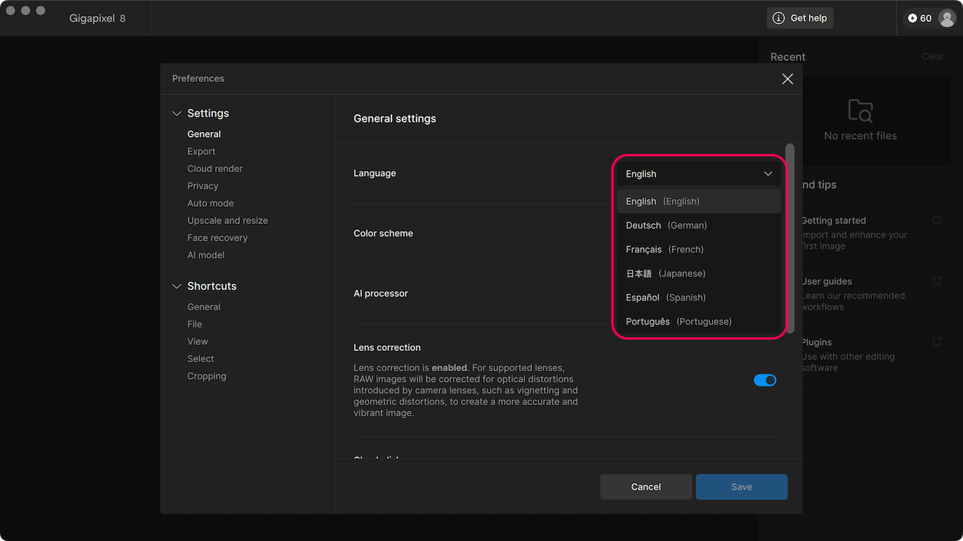Open the user profile avatar icon

point(946,18)
